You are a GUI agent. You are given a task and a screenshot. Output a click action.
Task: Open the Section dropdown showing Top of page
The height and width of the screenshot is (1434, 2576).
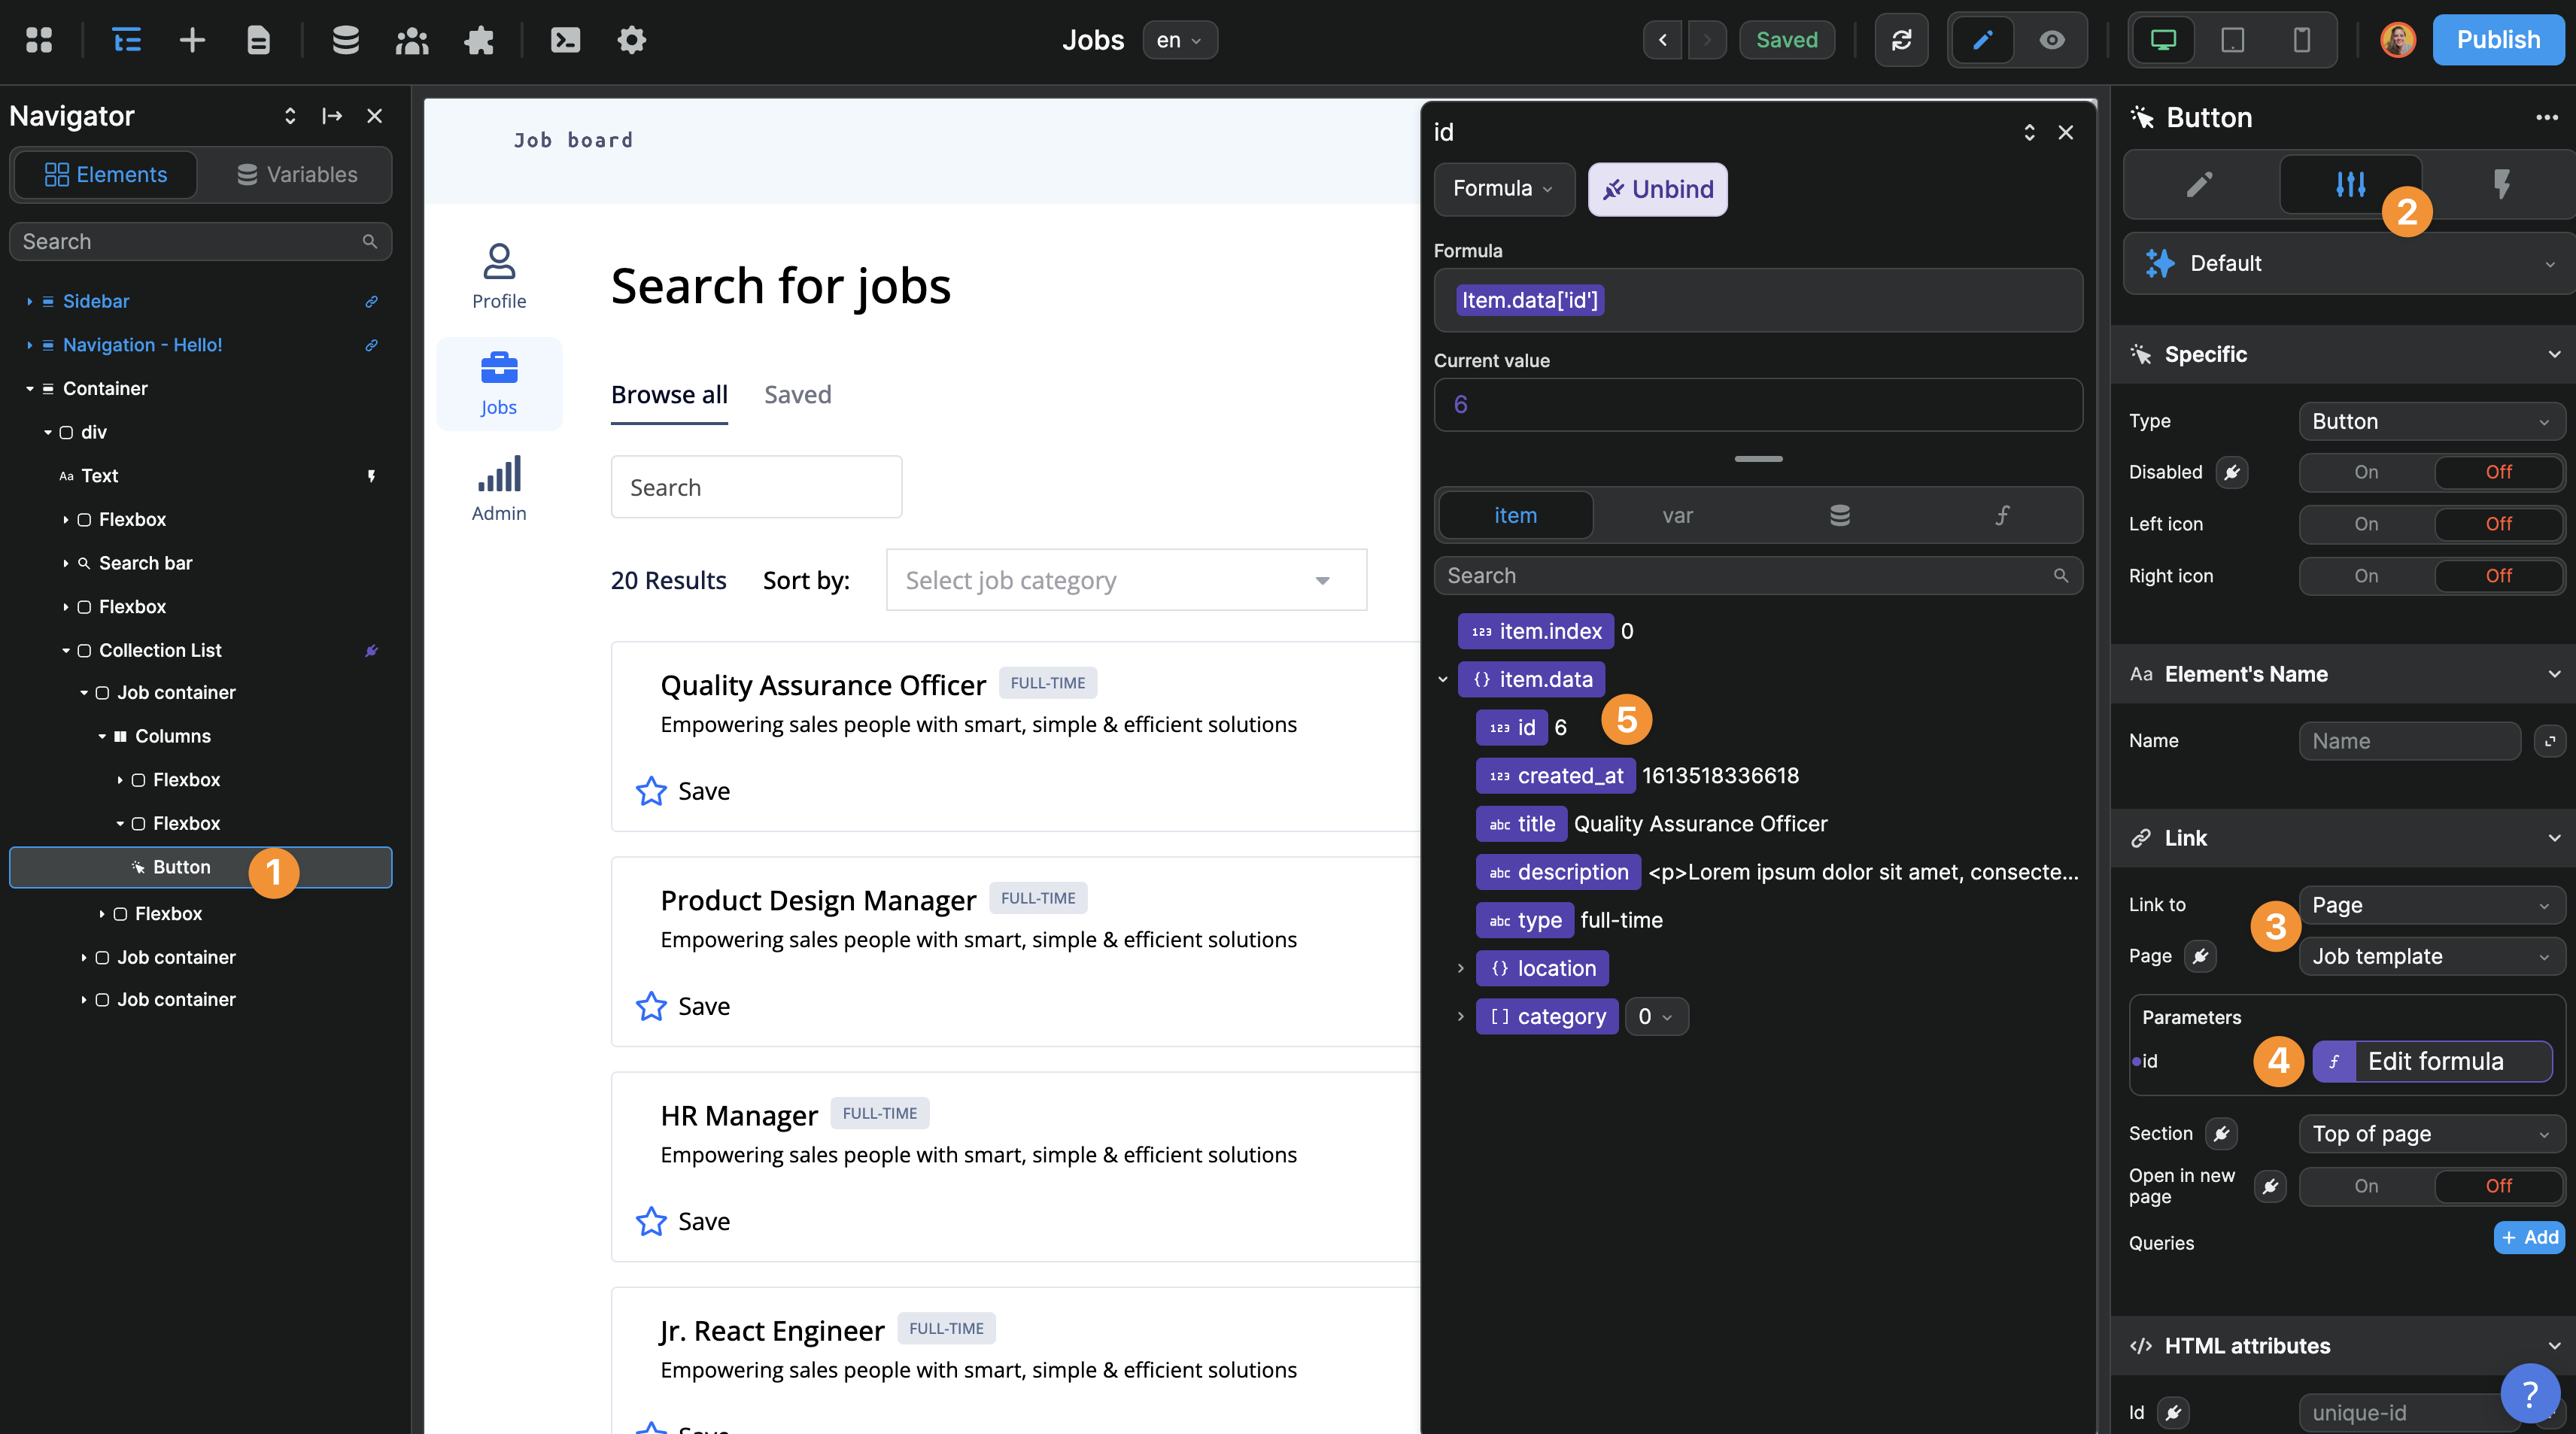pyautogui.click(x=2431, y=1133)
